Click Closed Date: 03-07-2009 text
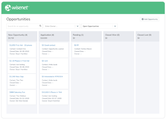This screenshot has width=166, height=120. click(x=52, y=98)
